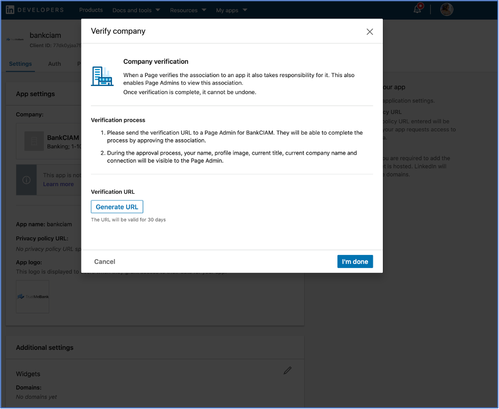This screenshot has height=409, width=499.
Task: Expand the Resources dropdown menu
Action: (x=188, y=10)
